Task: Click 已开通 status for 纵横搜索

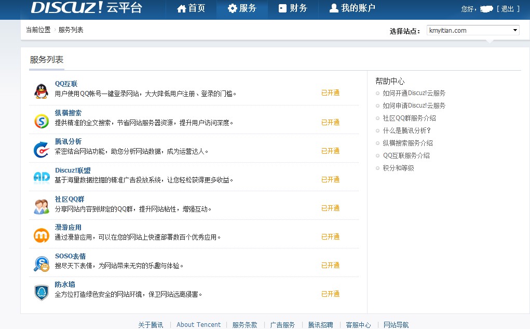Action: tap(330, 122)
